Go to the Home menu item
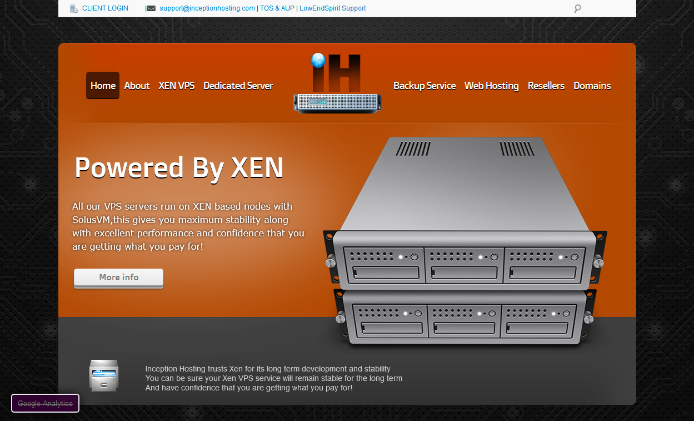Image resolution: width=694 pixels, height=421 pixels. (103, 86)
